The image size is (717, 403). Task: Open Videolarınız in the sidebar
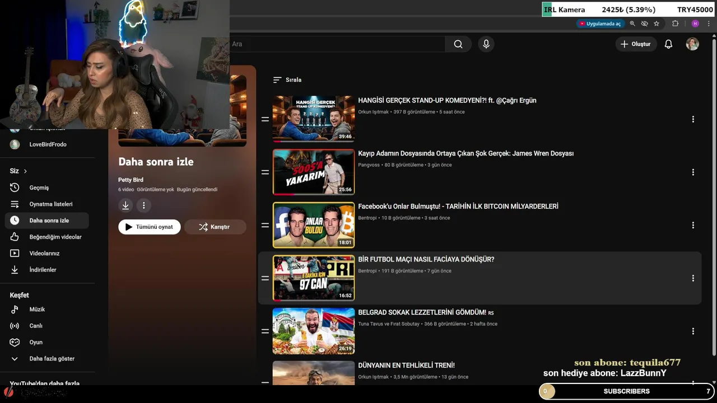point(46,254)
